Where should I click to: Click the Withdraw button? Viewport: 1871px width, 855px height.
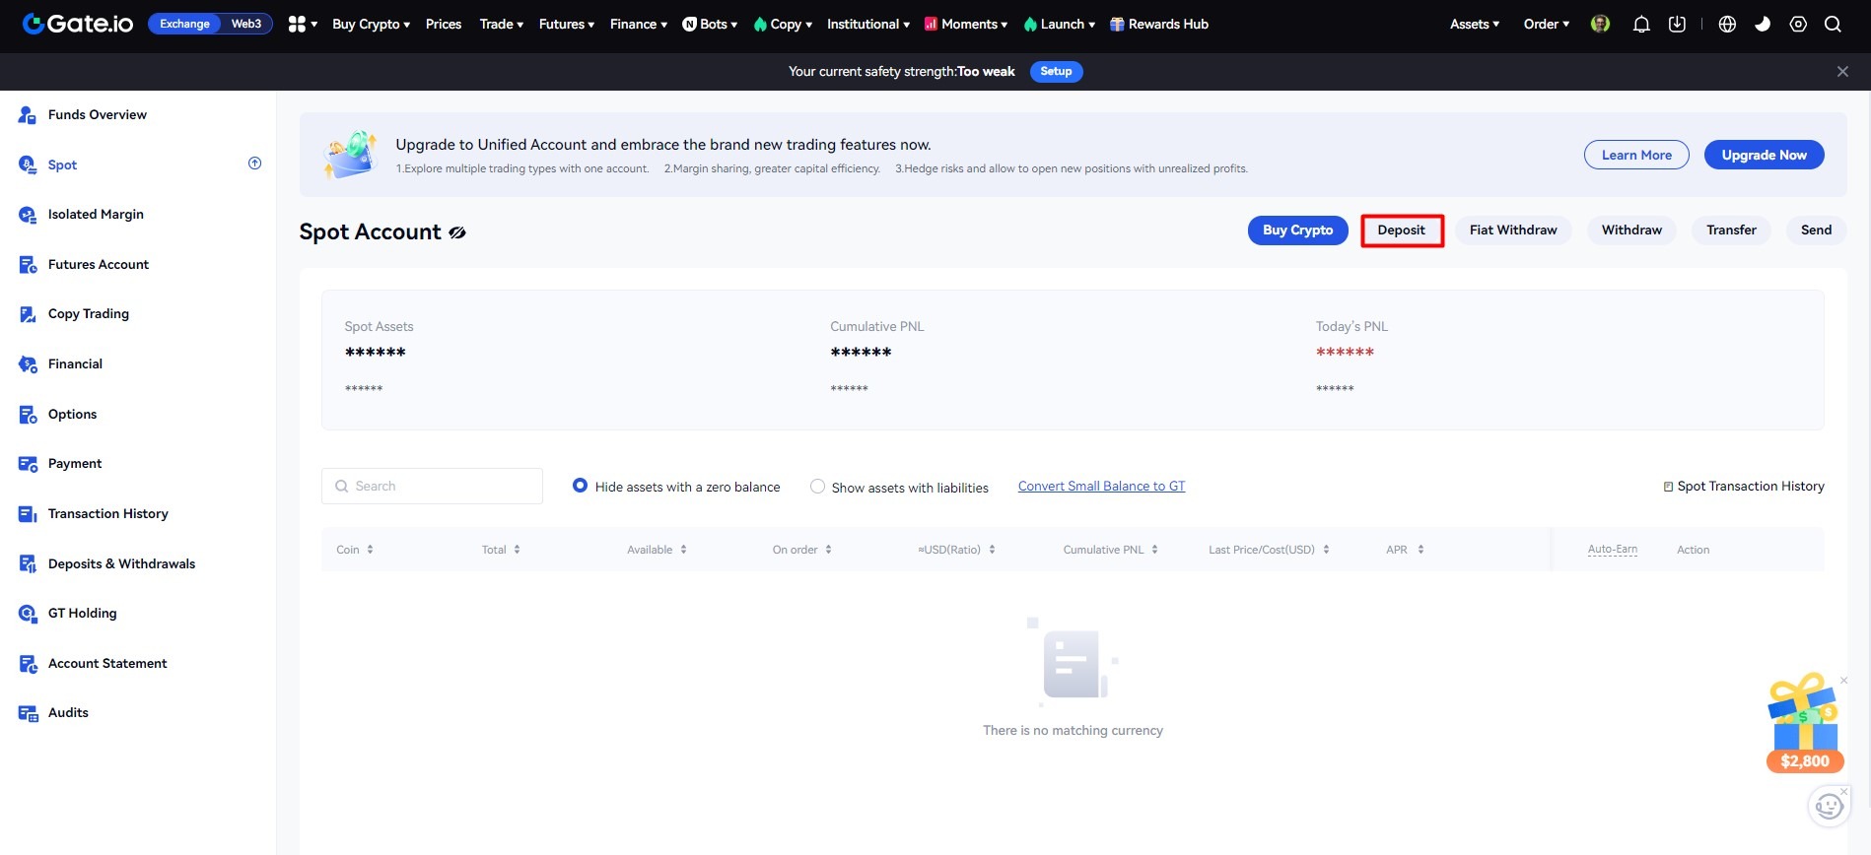point(1631,230)
